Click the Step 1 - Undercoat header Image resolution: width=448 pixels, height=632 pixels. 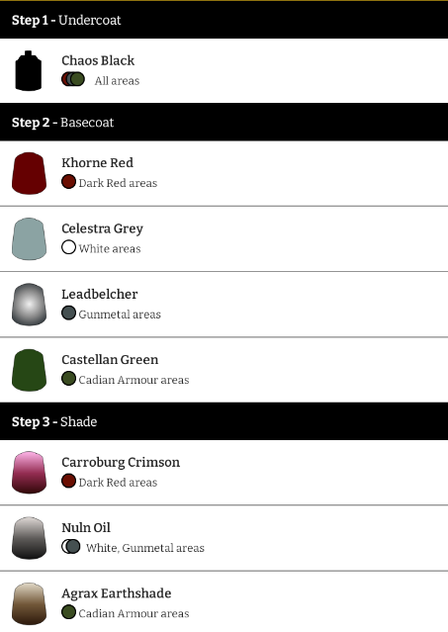coord(224,20)
